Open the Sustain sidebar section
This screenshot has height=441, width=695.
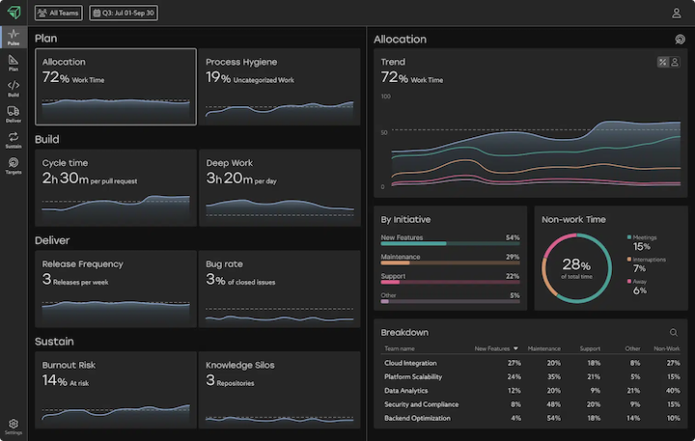coord(13,140)
